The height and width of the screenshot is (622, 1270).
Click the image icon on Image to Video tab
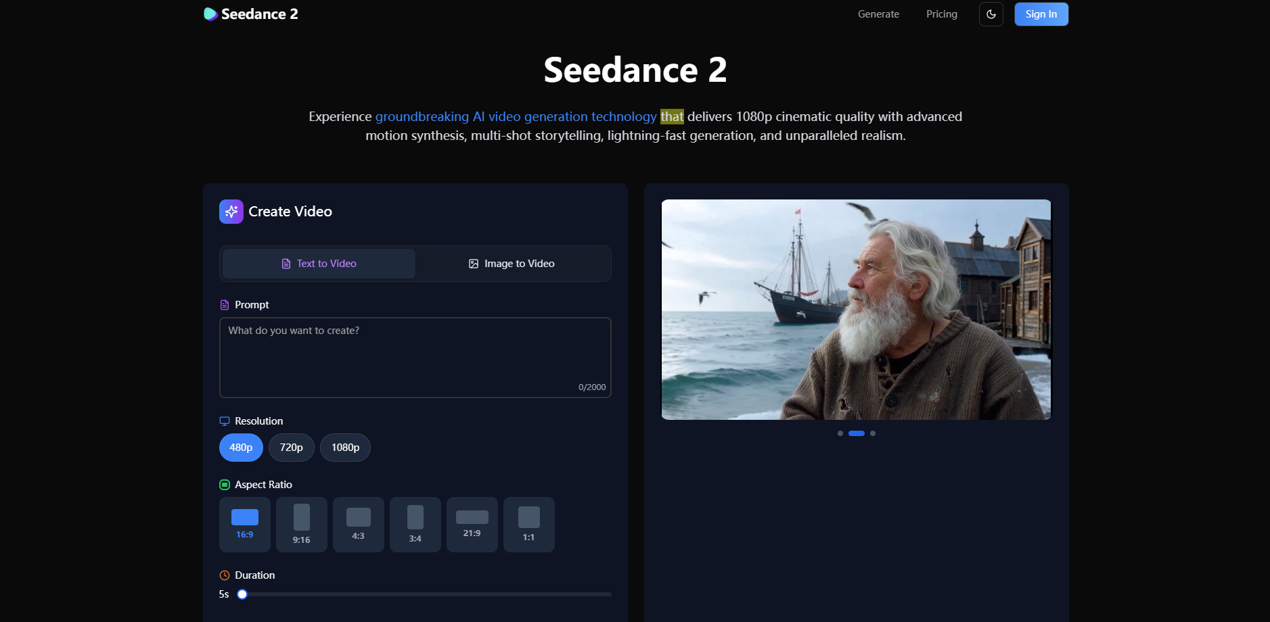tap(474, 264)
